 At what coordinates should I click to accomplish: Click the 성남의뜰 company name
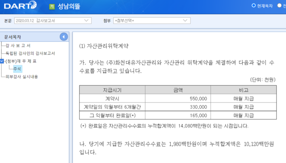[x=69, y=7]
